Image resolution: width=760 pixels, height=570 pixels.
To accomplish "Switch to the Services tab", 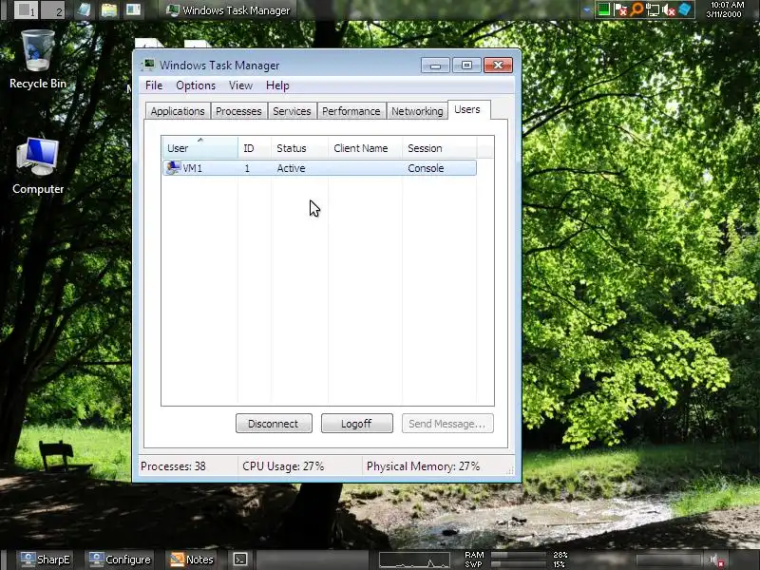I will click(292, 111).
